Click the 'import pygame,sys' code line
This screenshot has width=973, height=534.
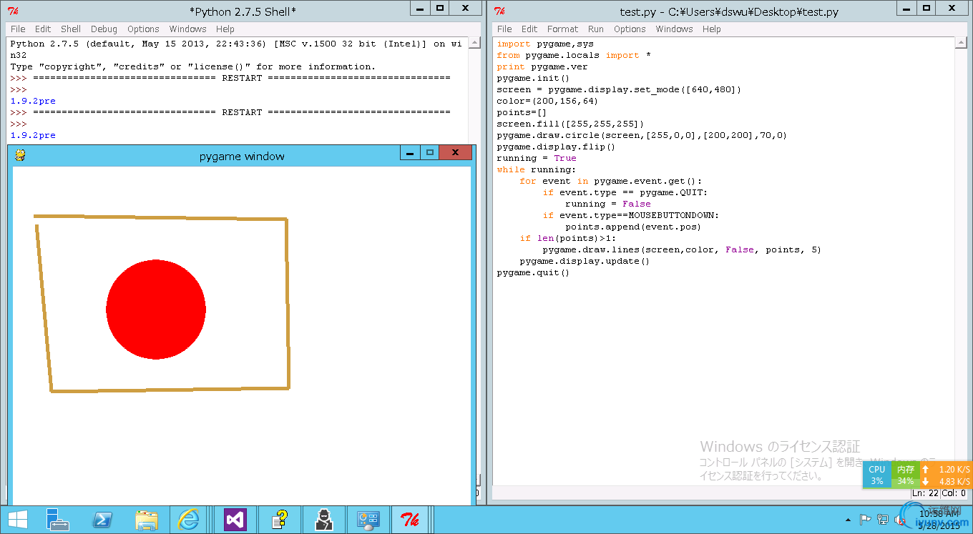click(545, 44)
